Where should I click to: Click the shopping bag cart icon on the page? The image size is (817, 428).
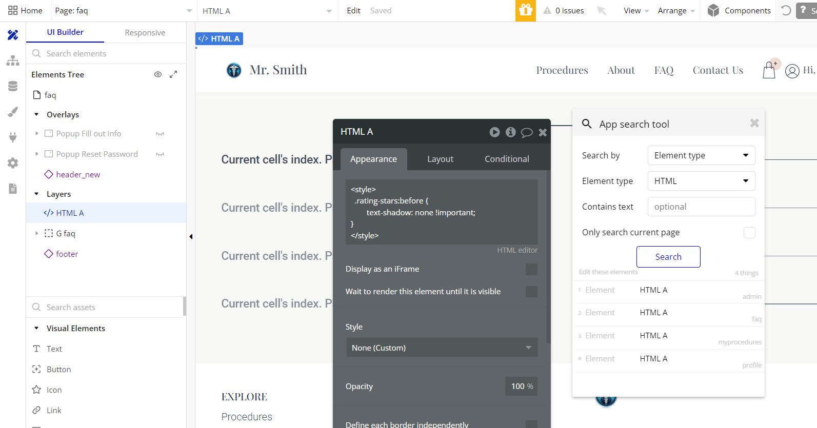769,70
